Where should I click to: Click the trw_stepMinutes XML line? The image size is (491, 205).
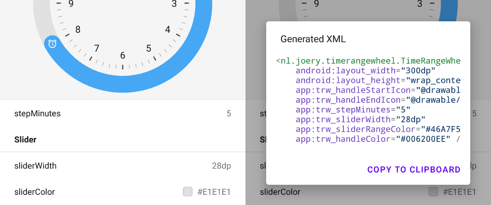point(353,110)
